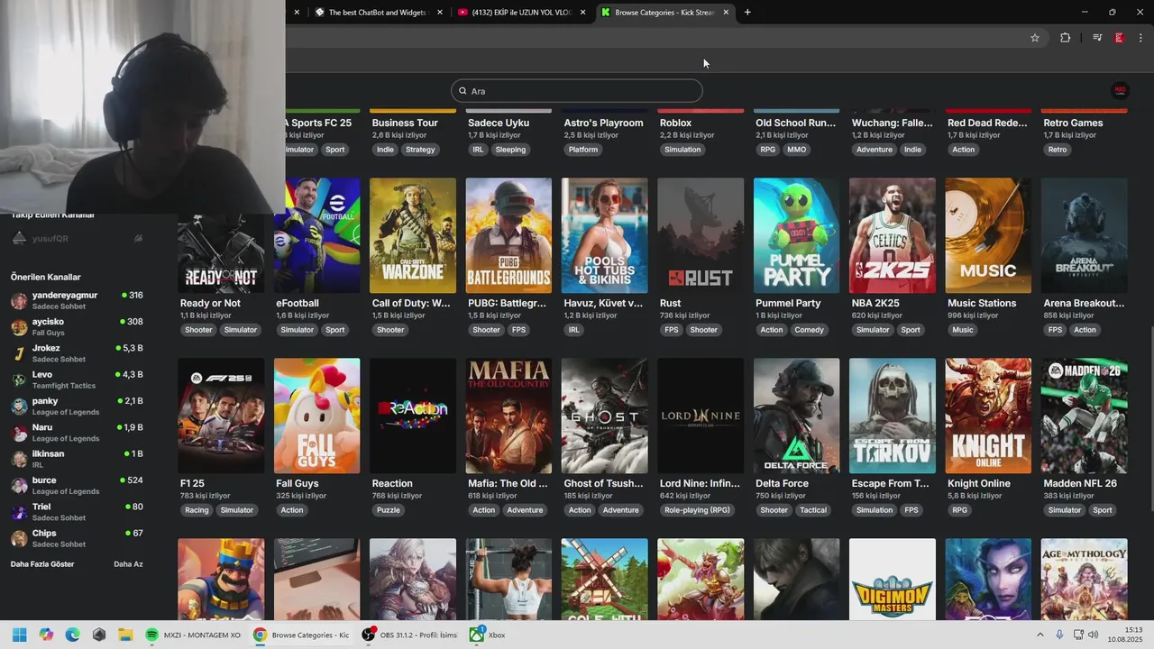Open the Rust category title link
The width and height of the screenshot is (1154, 649).
click(x=670, y=303)
